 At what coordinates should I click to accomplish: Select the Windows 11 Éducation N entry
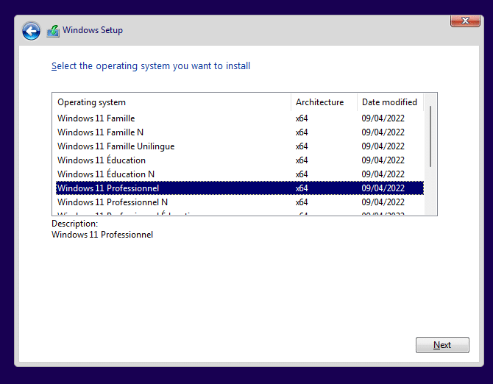(106, 174)
